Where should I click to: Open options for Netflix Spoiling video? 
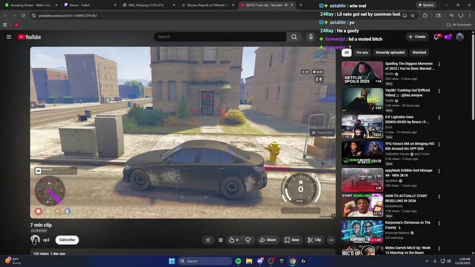coord(439,64)
